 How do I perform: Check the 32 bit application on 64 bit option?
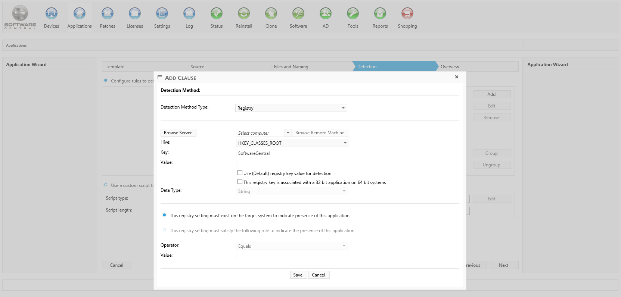click(240, 182)
